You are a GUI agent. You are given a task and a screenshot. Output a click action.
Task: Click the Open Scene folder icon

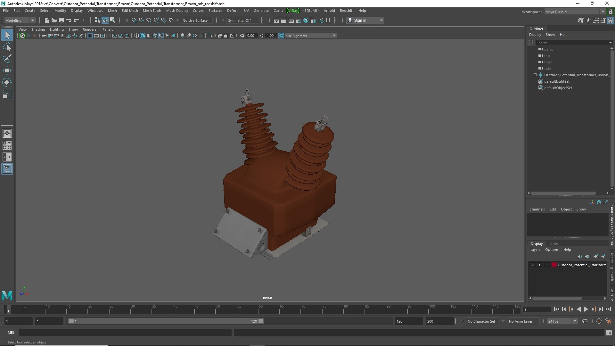[54, 20]
